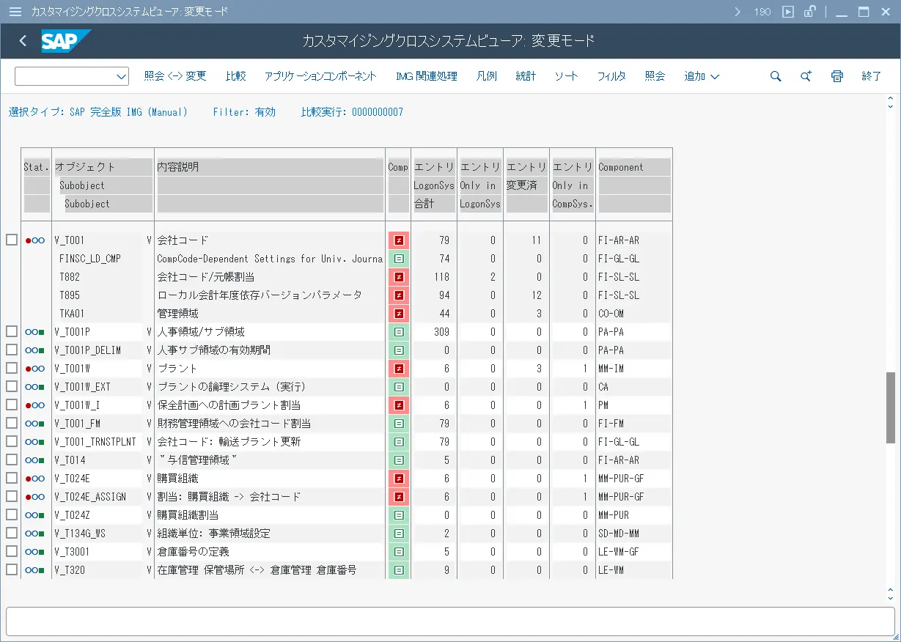Click the green comparison icon in V_T001P row
The image size is (901, 642).
point(399,332)
